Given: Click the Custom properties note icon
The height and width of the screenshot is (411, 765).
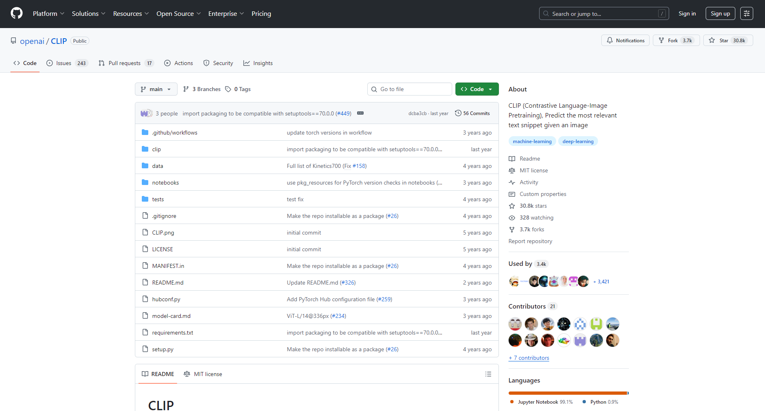Looking at the screenshot, I should [512, 194].
